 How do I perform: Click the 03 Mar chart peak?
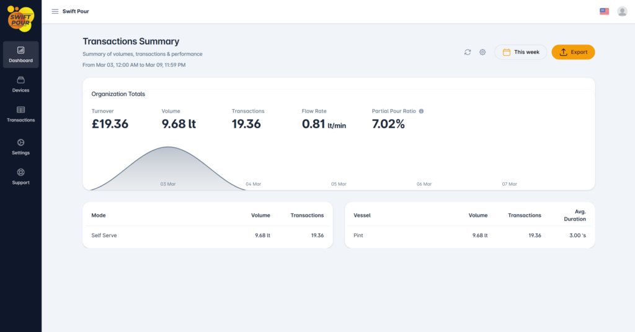[168, 149]
